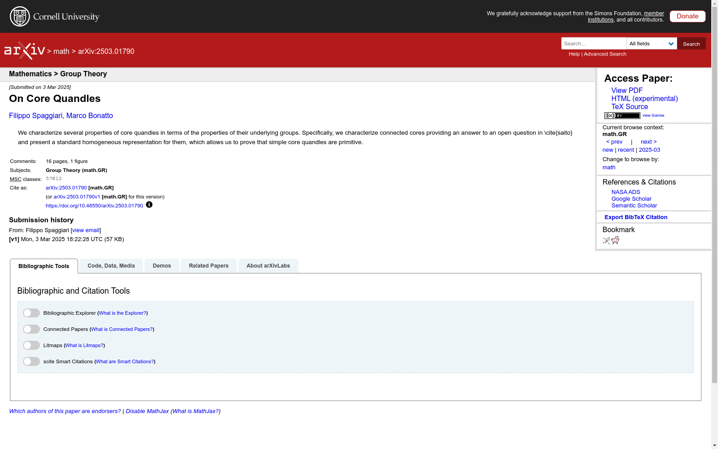The image size is (718, 449).
Task: Open recent math.GR listings link
Action: coord(626,150)
